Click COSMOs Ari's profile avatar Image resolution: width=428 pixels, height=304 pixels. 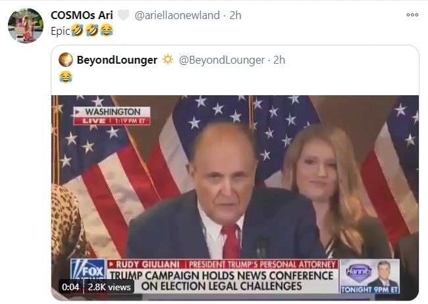pos(26,26)
